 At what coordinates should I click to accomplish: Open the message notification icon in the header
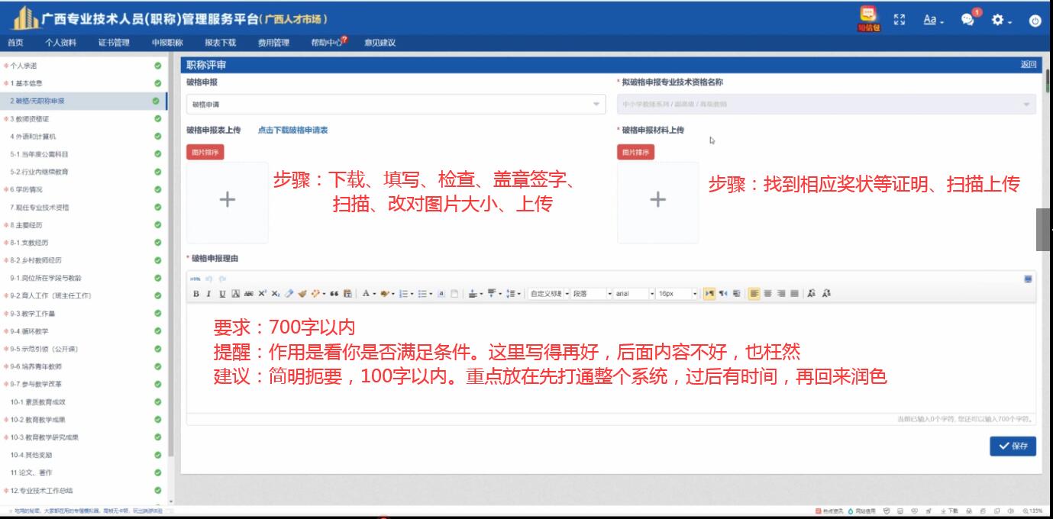(967, 21)
